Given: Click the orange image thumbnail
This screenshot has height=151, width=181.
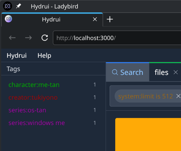Looking at the screenshot, I should coord(148,134).
